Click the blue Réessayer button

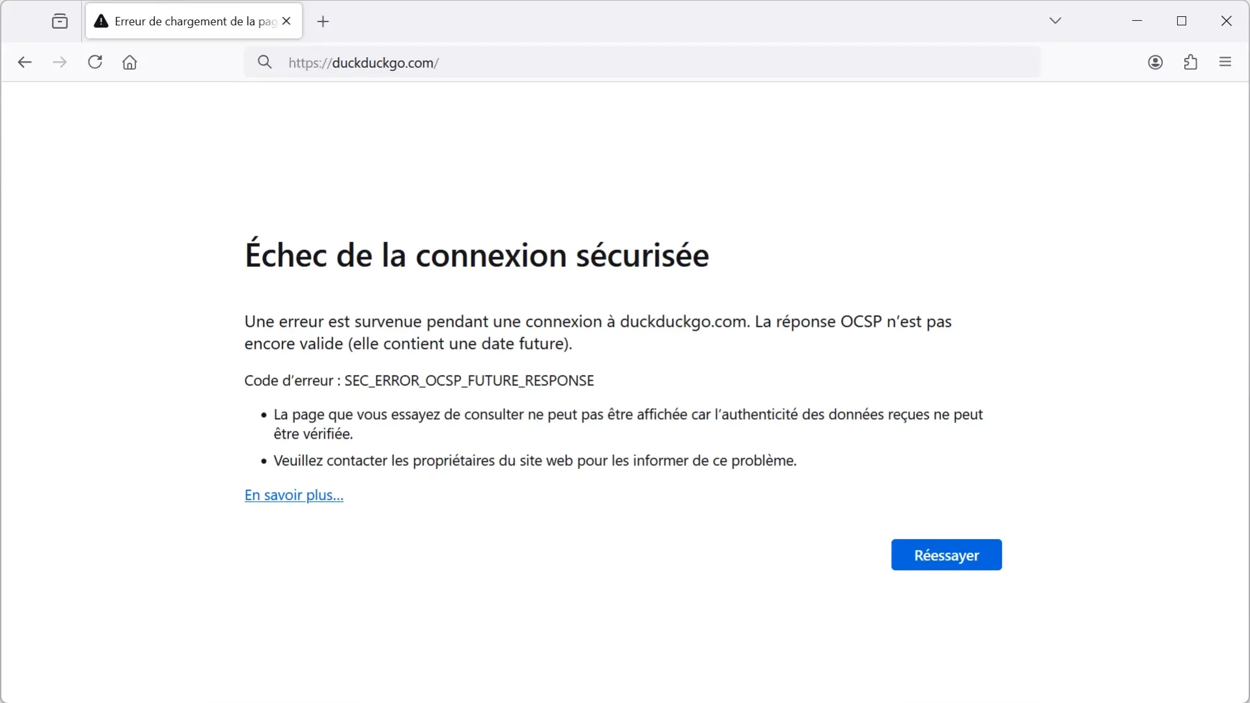[x=946, y=555]
